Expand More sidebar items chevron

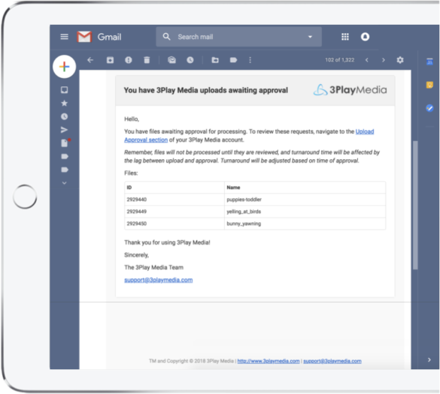(64, 183)
